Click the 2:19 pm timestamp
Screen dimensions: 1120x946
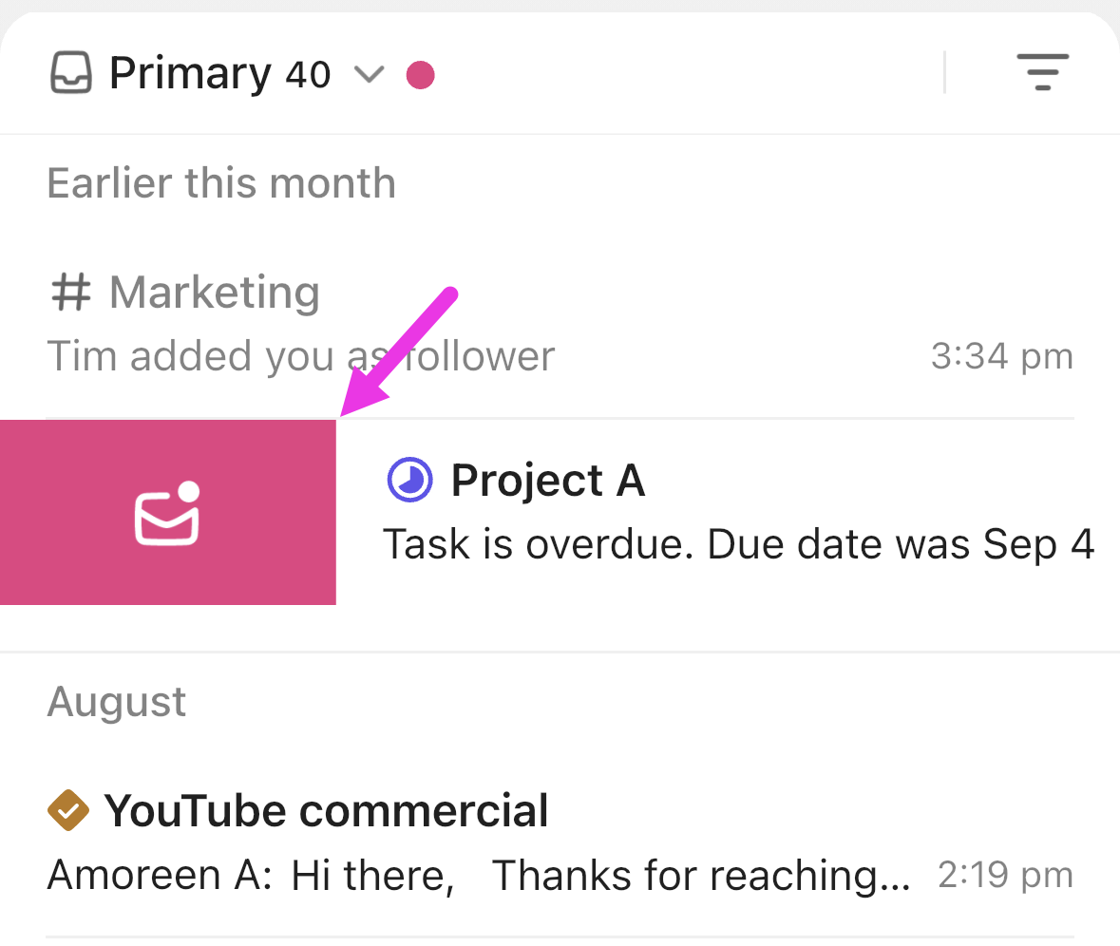pos(1005,875)
